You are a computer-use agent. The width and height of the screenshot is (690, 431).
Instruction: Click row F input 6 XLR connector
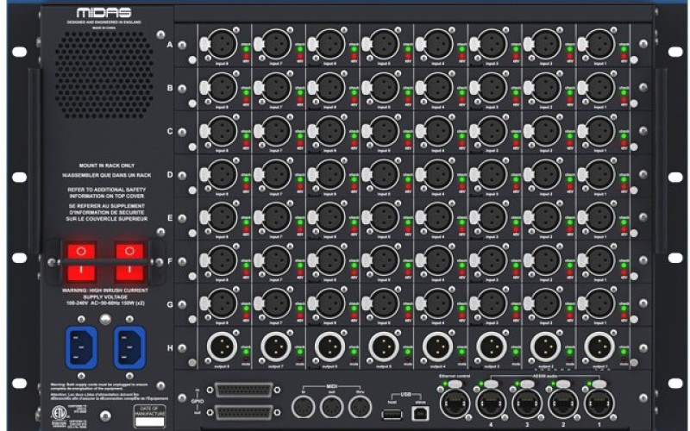click(329, 261)
